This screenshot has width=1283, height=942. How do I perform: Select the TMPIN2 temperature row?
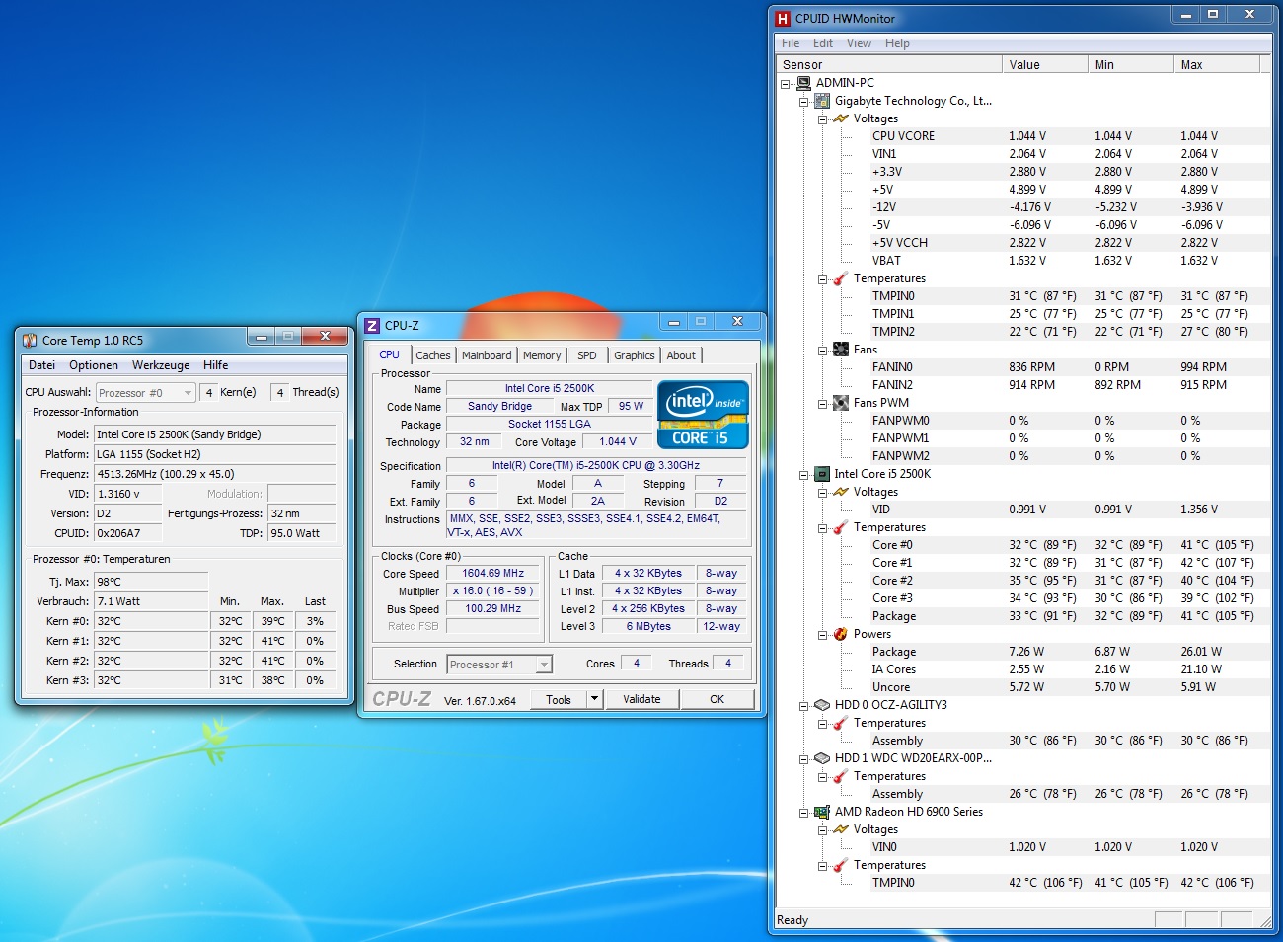tap(1023, 332)
